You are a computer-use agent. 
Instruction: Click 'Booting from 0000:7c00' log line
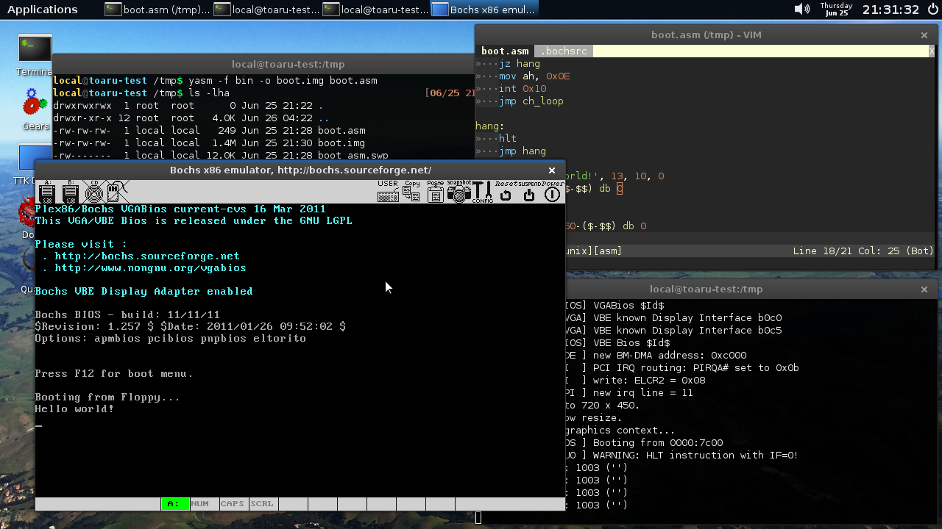point(658,442)
